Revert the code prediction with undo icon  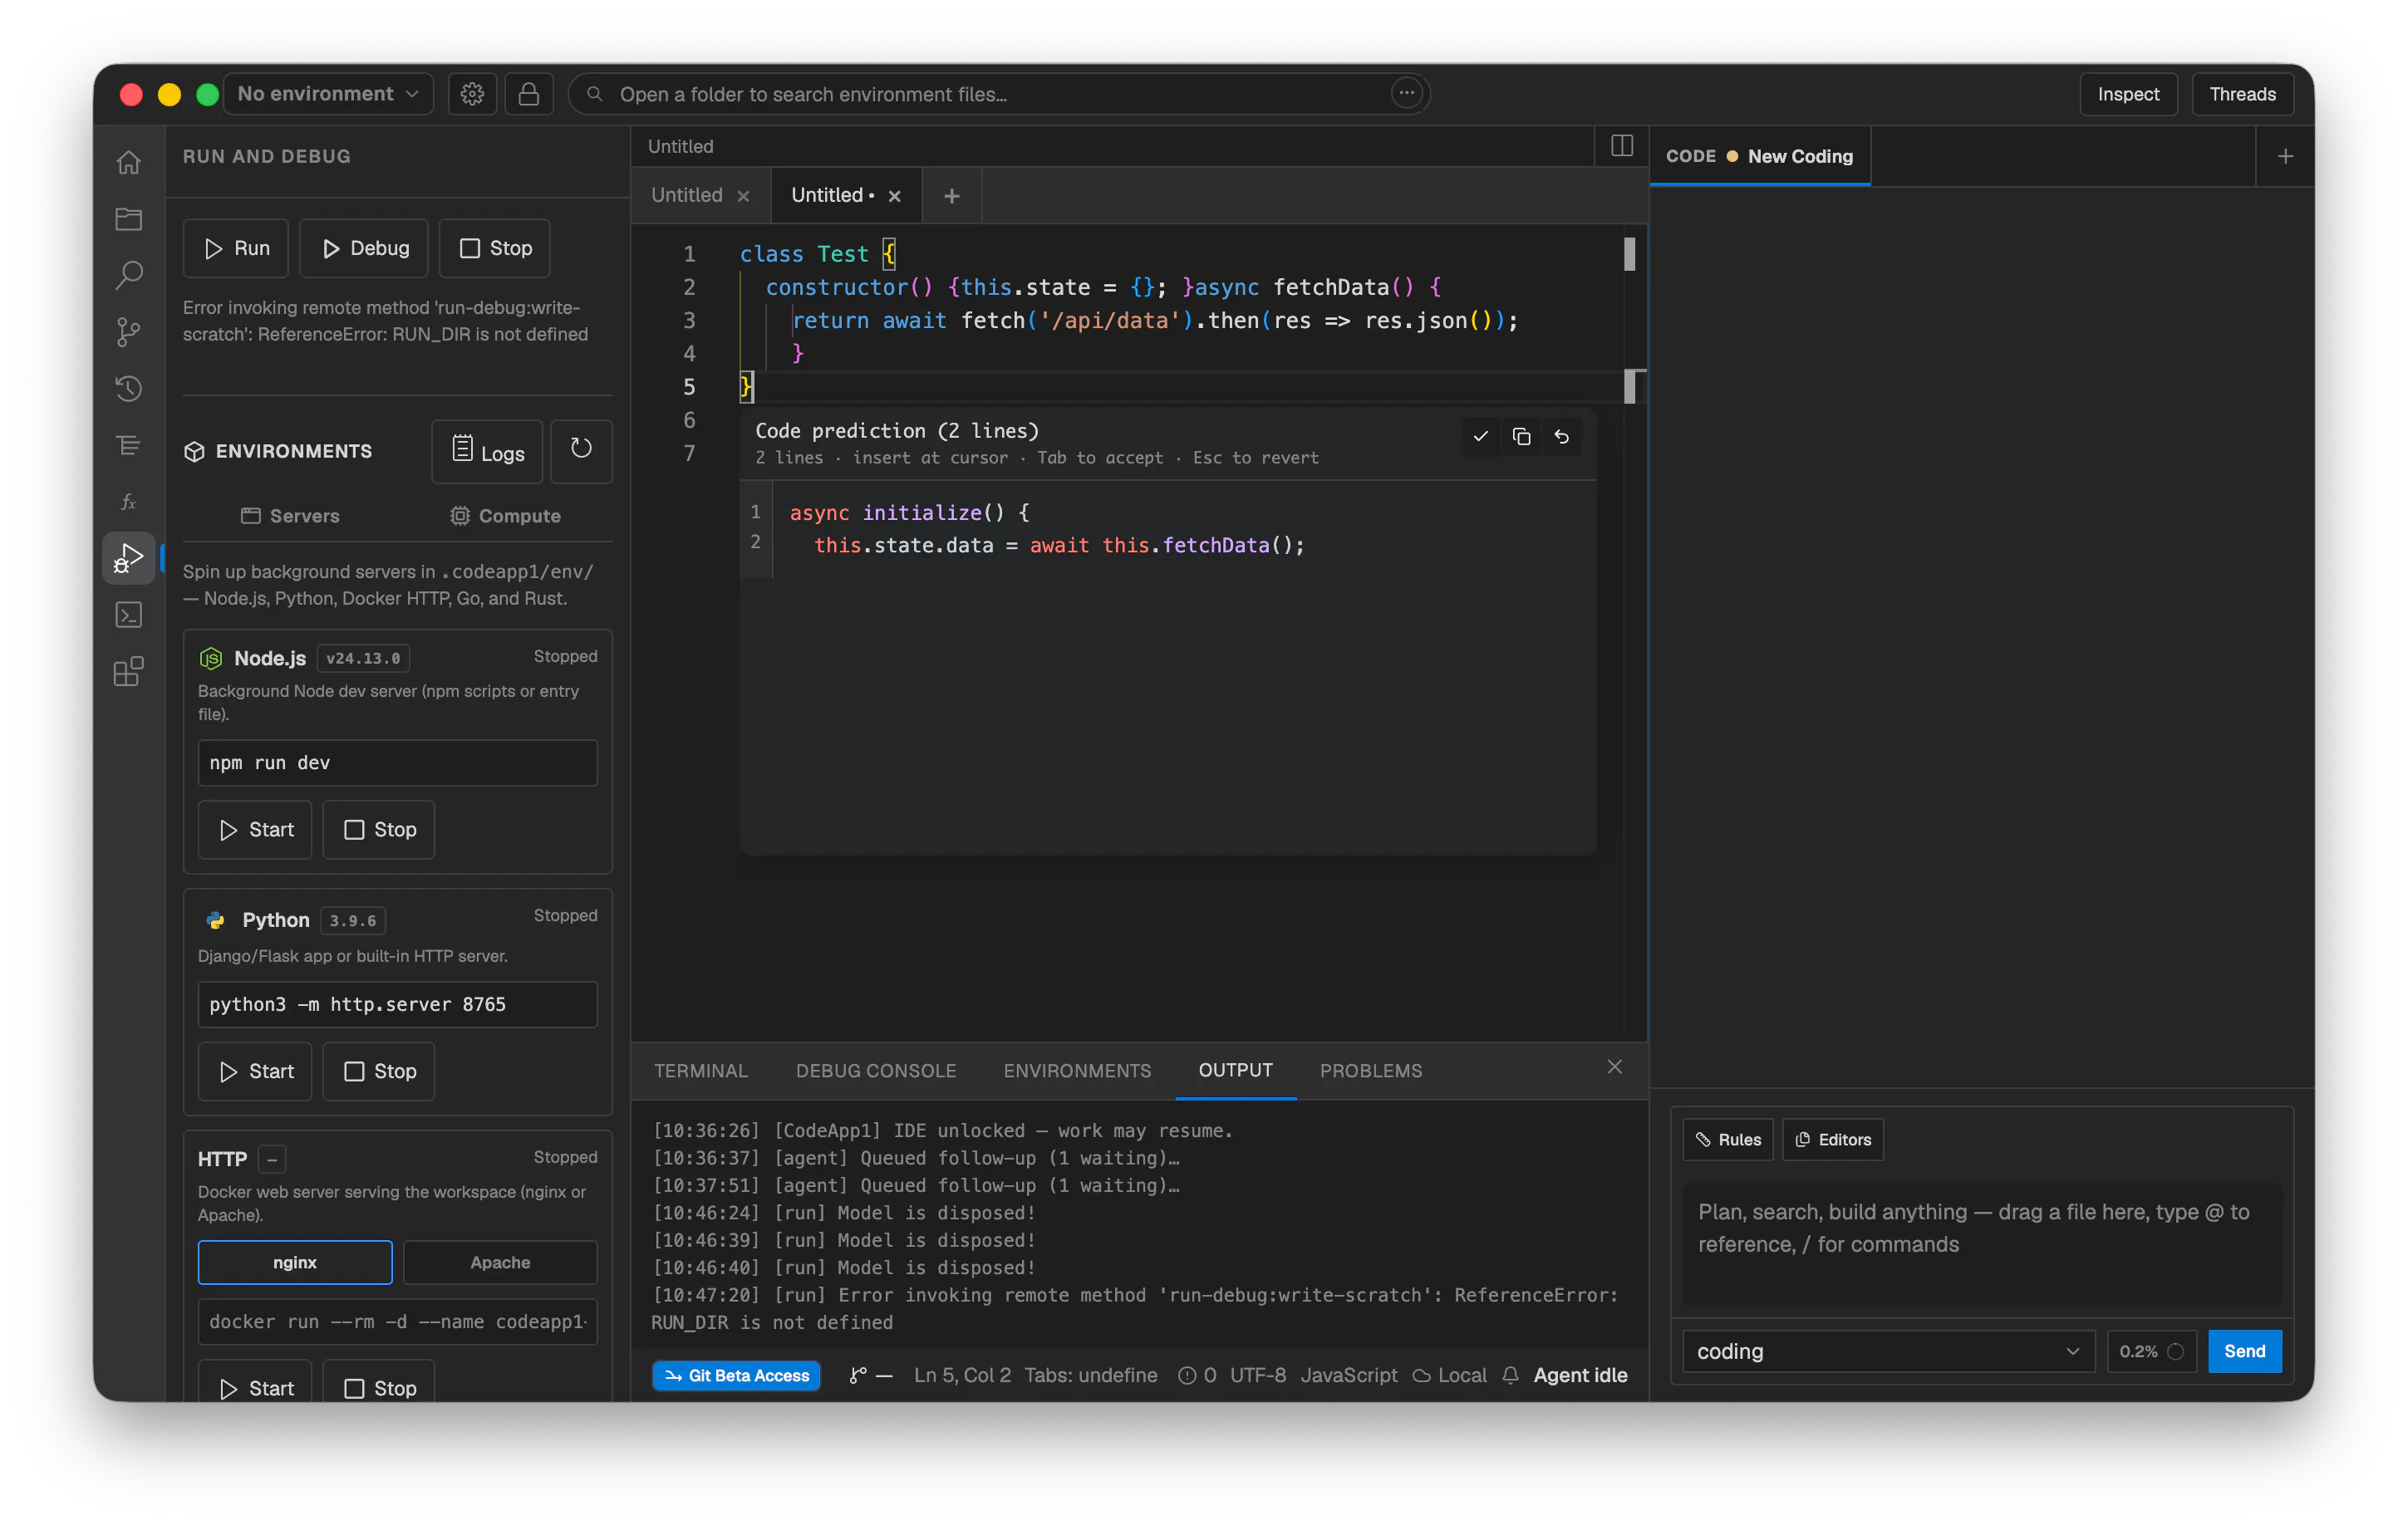coord(1561,437)
